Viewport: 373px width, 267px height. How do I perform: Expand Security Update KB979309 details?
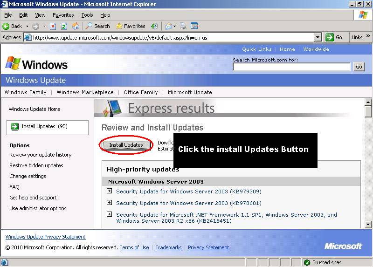click(109, 191)
